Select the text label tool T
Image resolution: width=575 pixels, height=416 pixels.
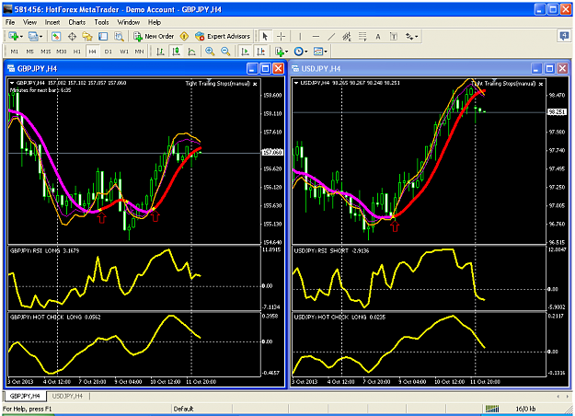394,36
